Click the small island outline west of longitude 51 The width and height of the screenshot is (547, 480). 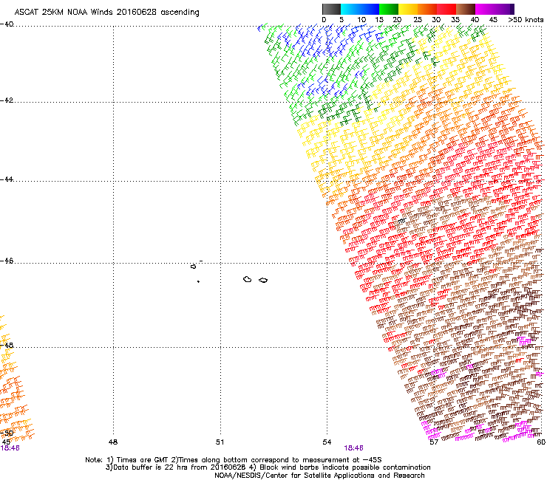click(x=193, y=267)
